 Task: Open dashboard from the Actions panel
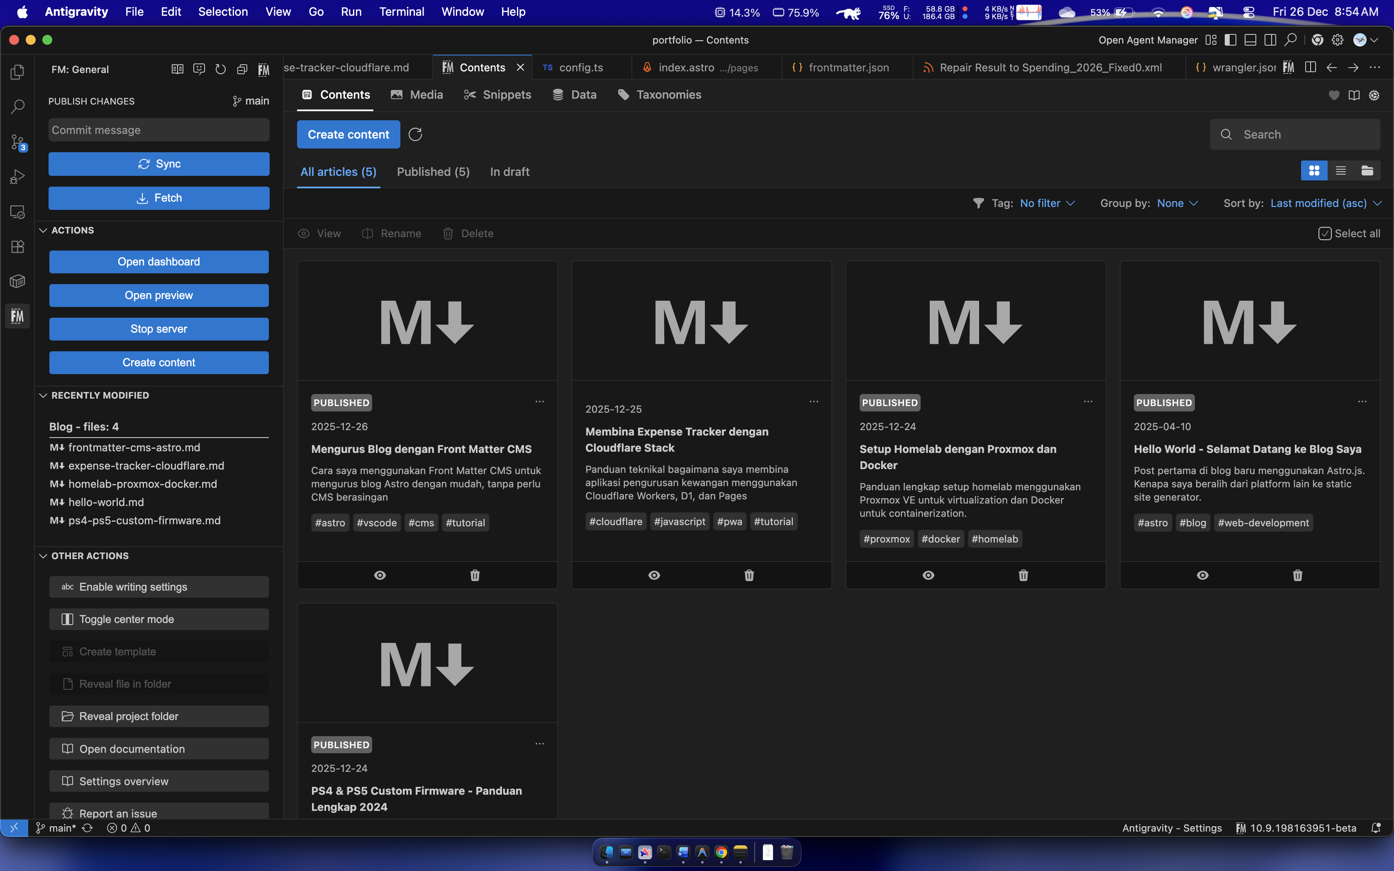coord(158,262)
